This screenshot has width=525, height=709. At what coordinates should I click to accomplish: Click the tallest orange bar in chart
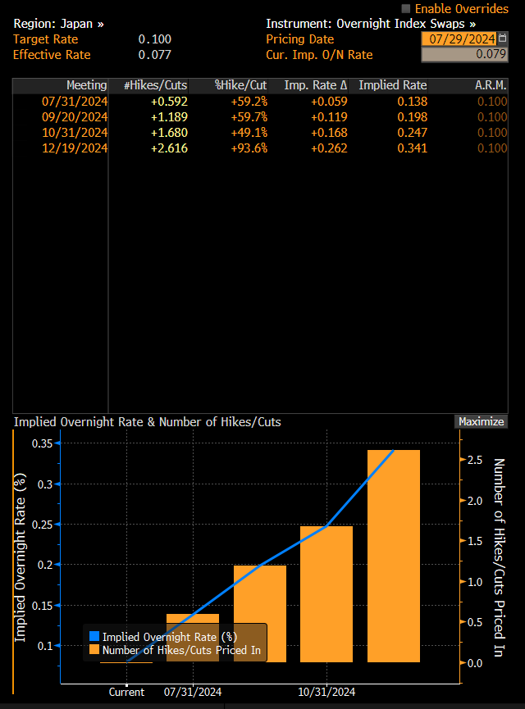click(x=393, y=556)
